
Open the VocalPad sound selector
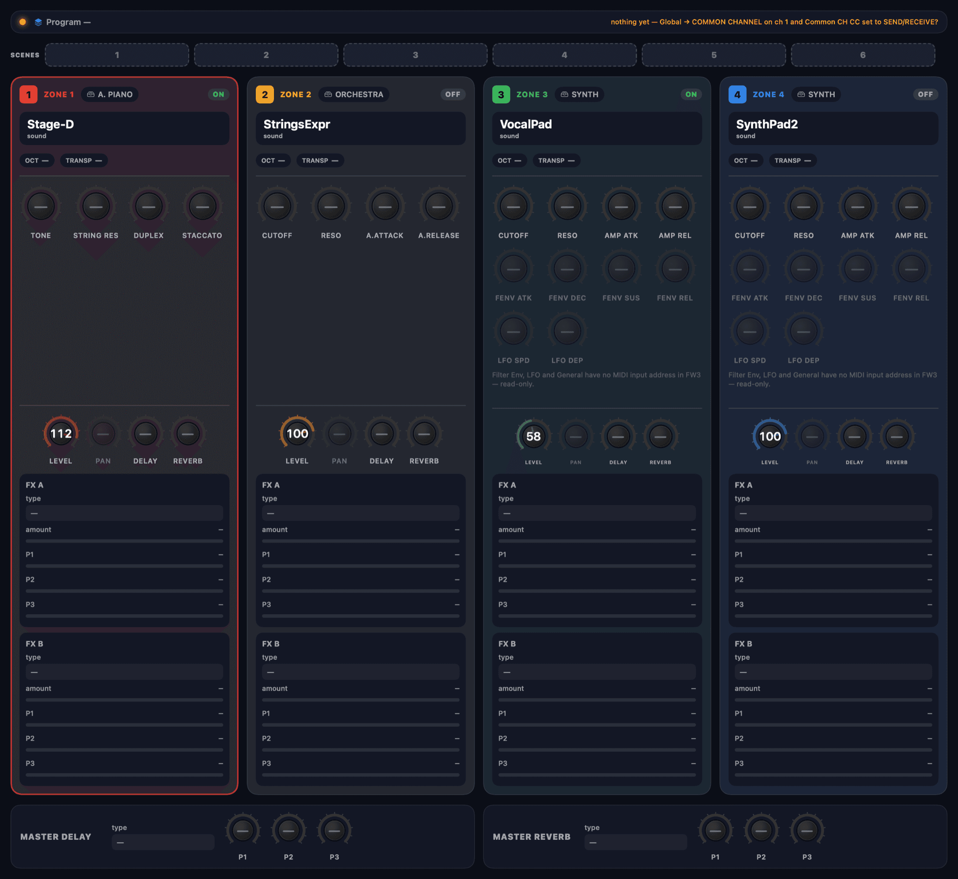pyautogui.click(x=597, y=128)
